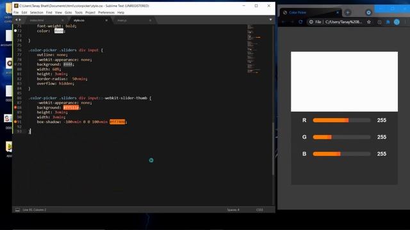
Task: Click the #444 background value on line 79
Action: tap(68, 65)
